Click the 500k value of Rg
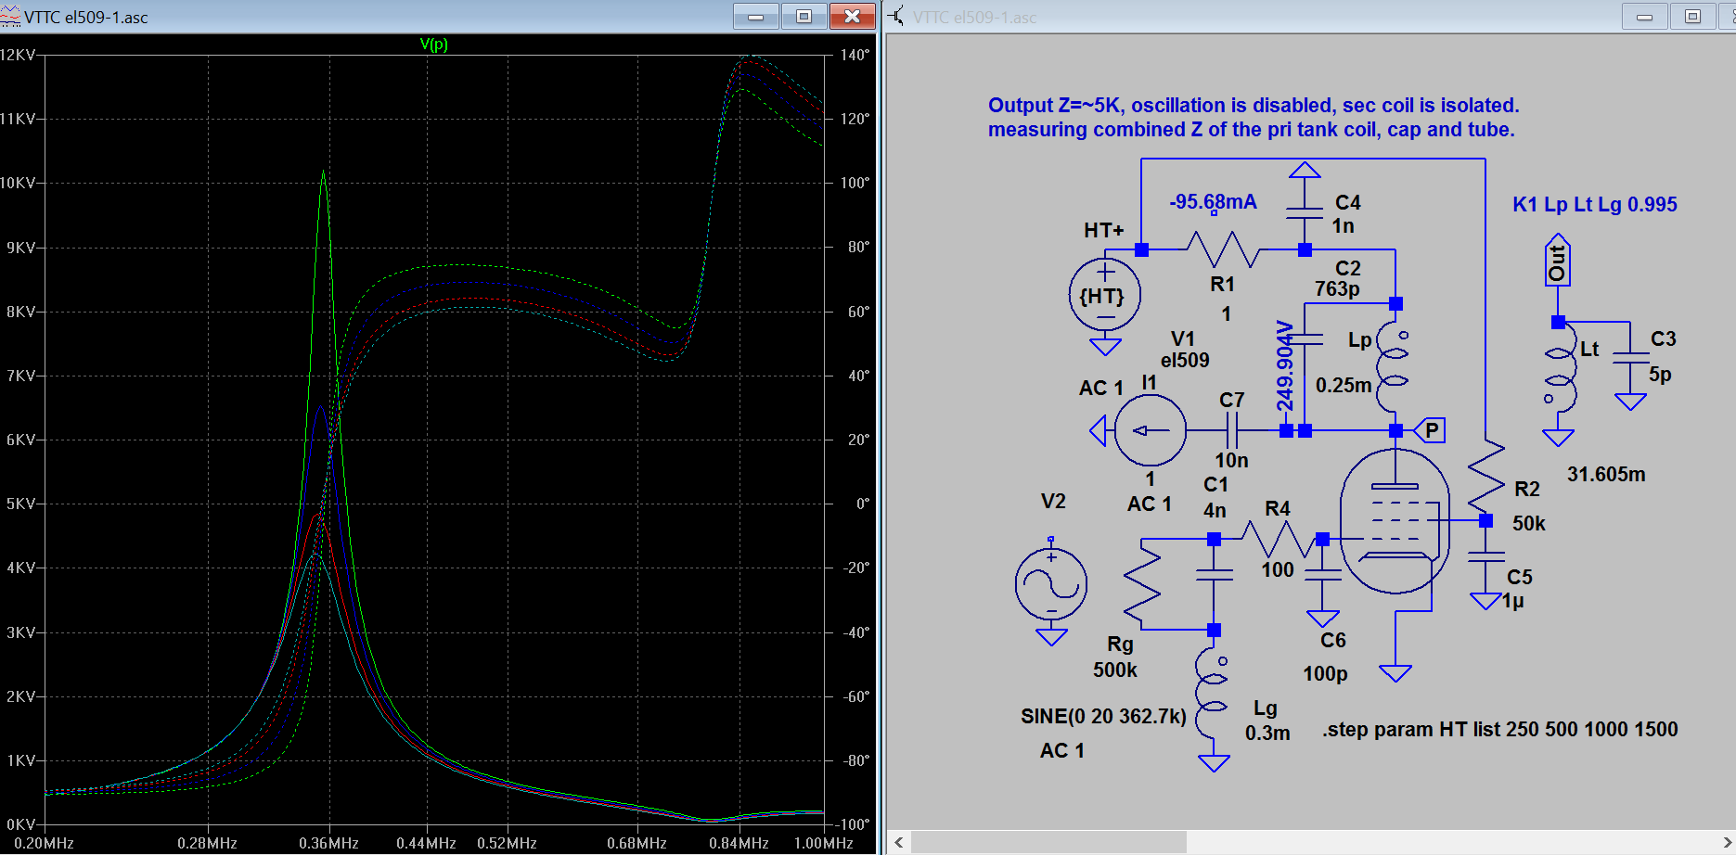This screenshot has width=1736, height=855. click(1114, 670)
